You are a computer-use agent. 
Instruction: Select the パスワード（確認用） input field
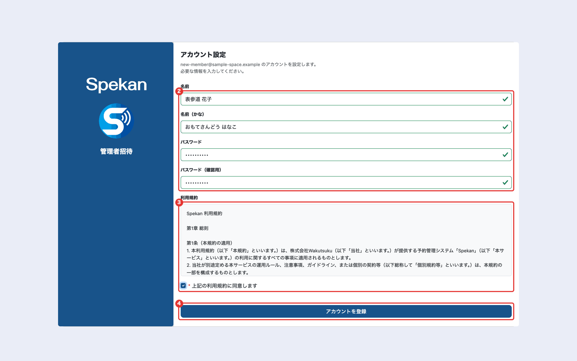[346, 183]
